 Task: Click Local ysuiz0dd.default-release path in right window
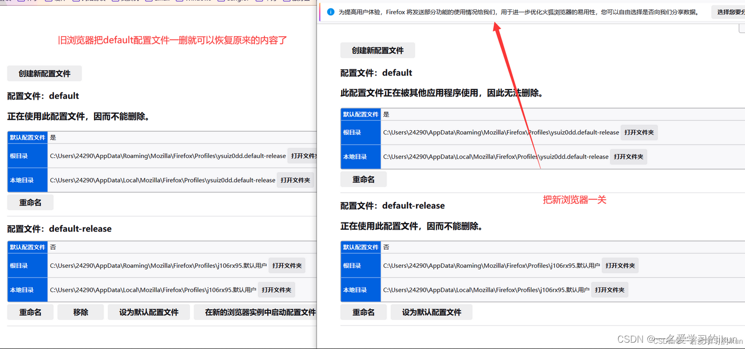(496, 156)
